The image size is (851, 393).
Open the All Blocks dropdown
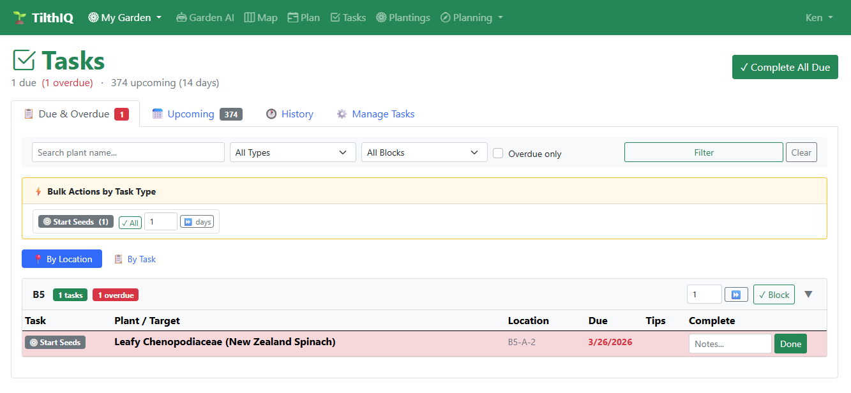coord(425,152)
